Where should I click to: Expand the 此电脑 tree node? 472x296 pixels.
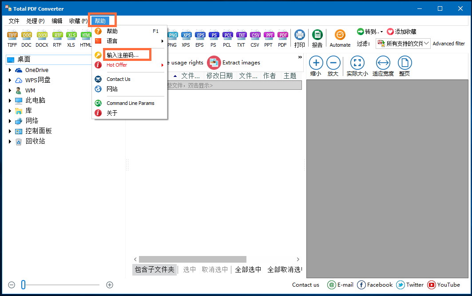pos(10,100)
